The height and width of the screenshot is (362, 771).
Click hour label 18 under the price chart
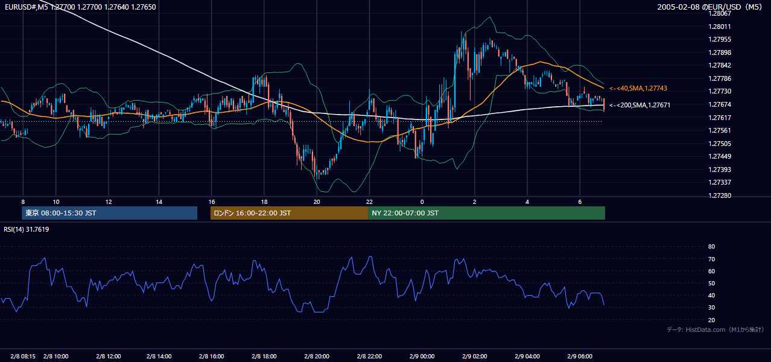click(264, 202)
